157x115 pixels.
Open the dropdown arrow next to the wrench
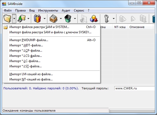click(114, 19)
